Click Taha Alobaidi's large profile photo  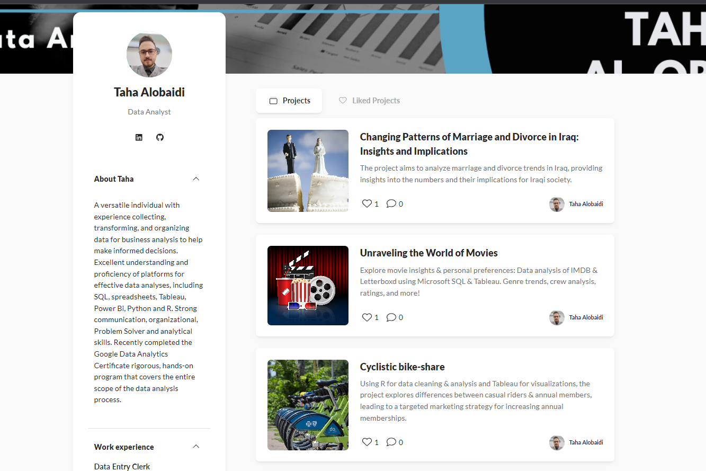(x=149, y=55)
